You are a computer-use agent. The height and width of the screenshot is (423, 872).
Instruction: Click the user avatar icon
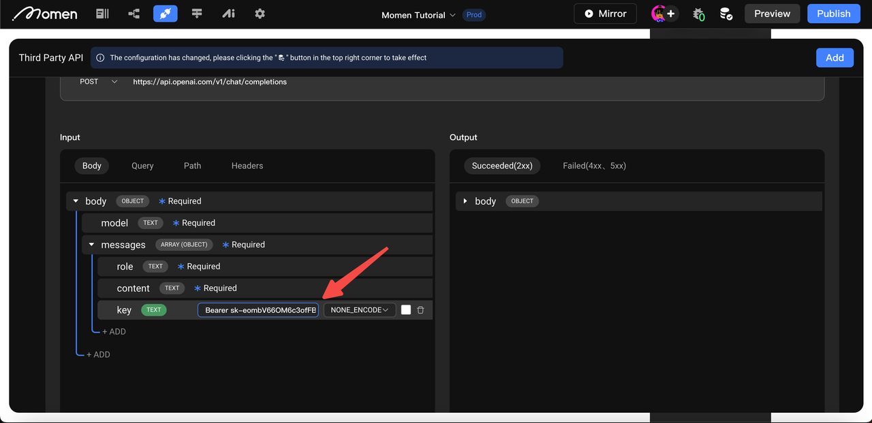(x=658, y=14)
